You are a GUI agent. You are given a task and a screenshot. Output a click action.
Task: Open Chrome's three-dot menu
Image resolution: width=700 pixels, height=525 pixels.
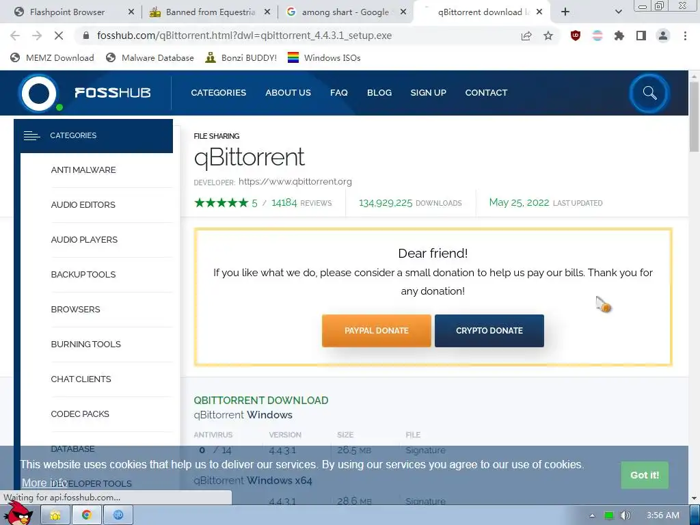tap(685, 36)
